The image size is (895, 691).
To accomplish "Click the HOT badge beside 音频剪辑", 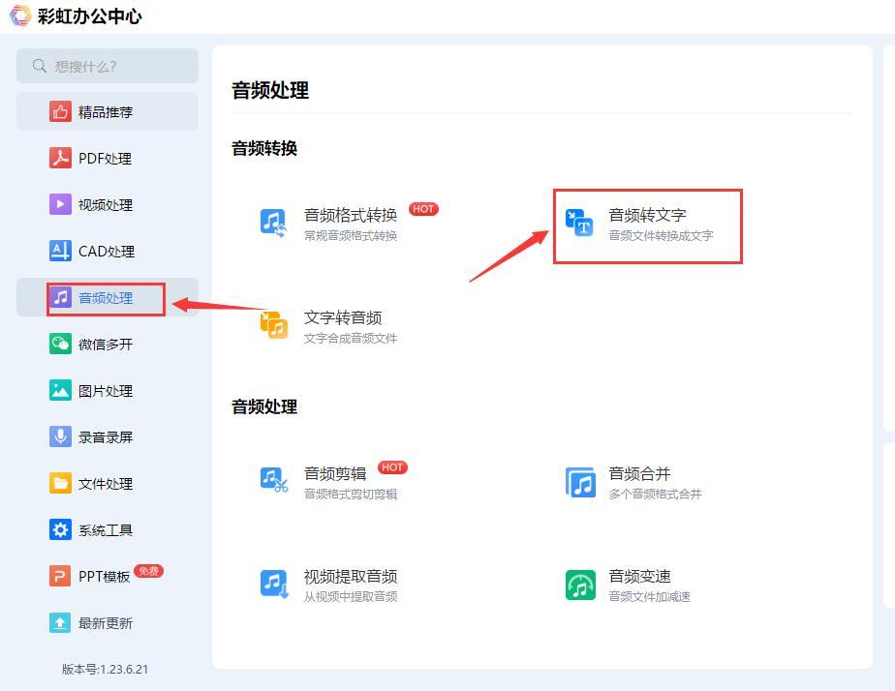I will (x=392, y=467).
